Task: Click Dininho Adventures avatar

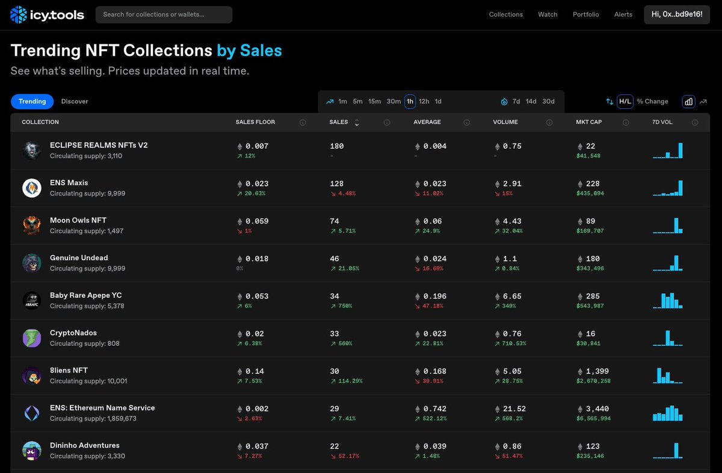Action: pyautogui.click(x=32, y=451)
